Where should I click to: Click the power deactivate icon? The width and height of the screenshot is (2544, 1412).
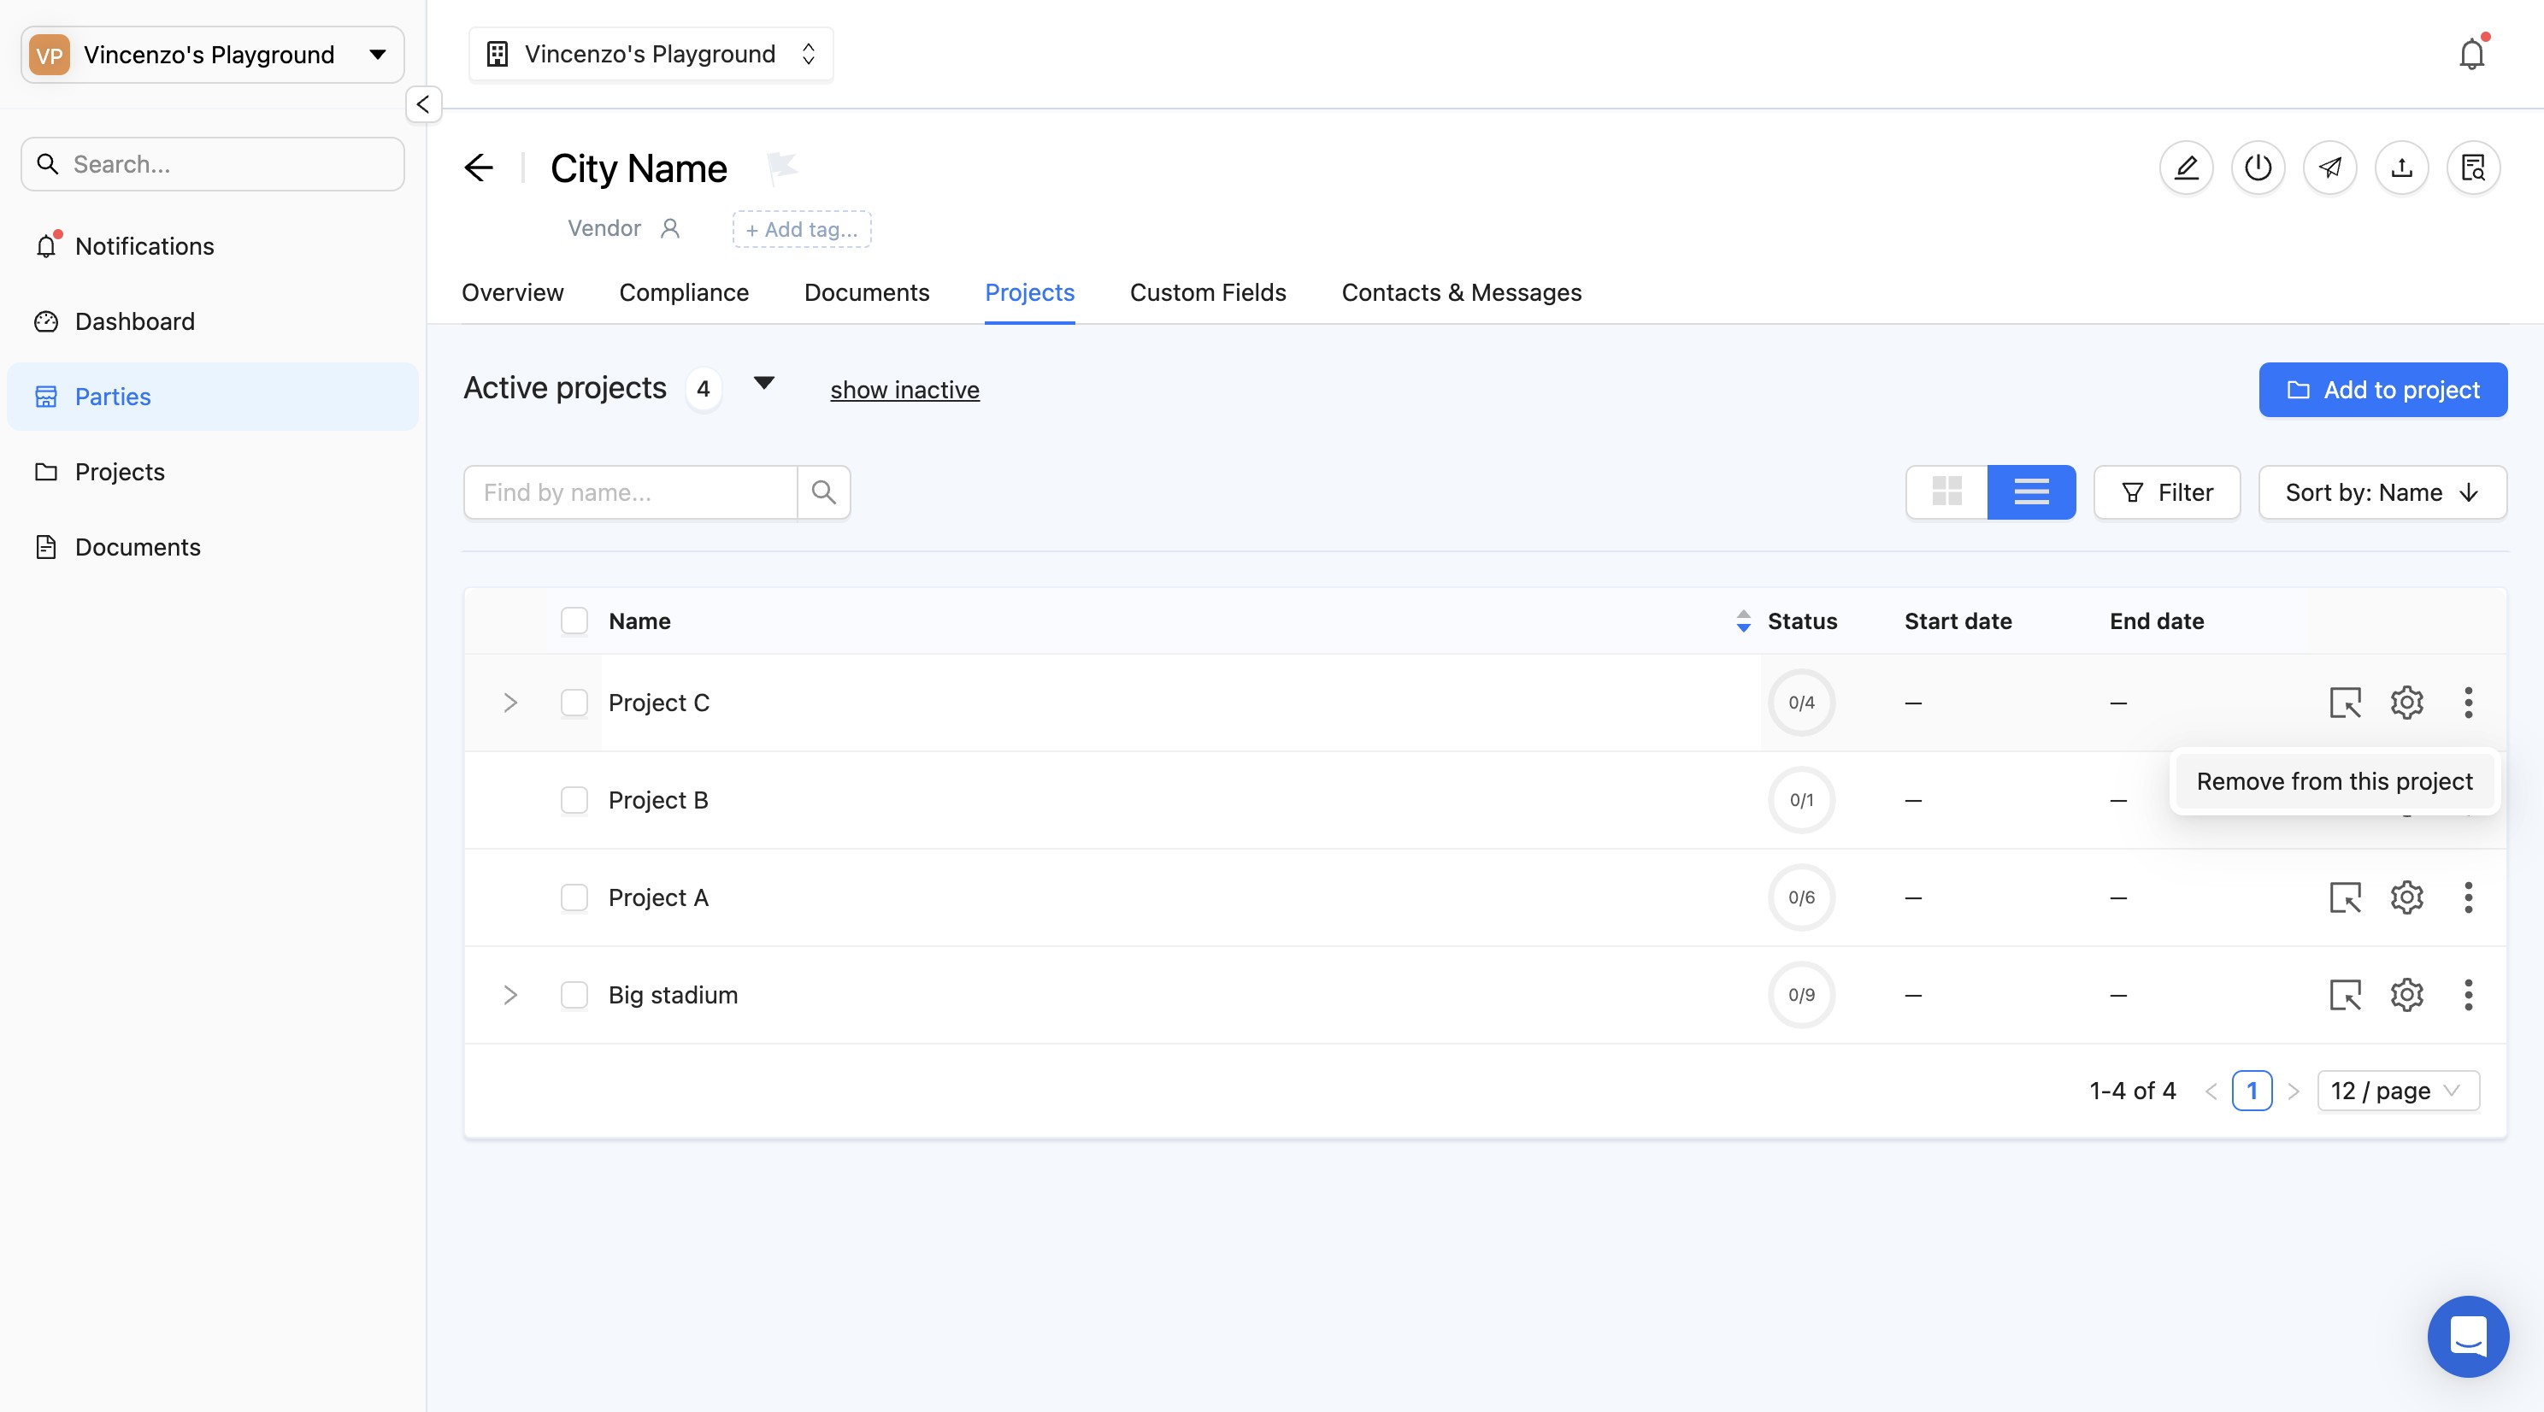2258,168
